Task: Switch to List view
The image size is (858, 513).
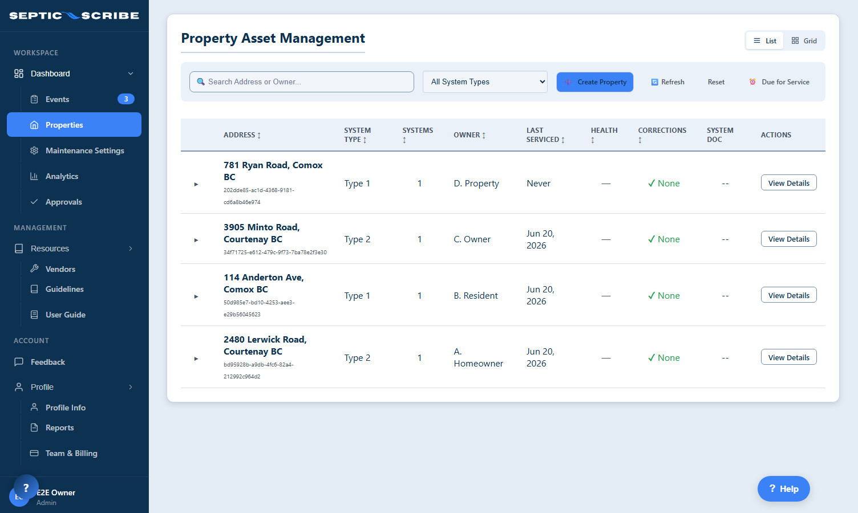Action: (x=765, y=41)
